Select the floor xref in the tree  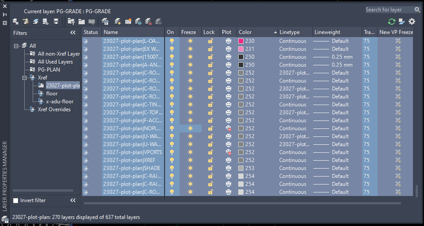point(52,93)
